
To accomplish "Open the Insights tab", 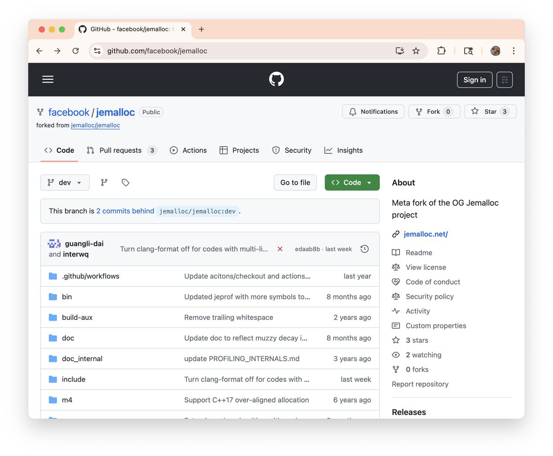I will coord(343,150).
